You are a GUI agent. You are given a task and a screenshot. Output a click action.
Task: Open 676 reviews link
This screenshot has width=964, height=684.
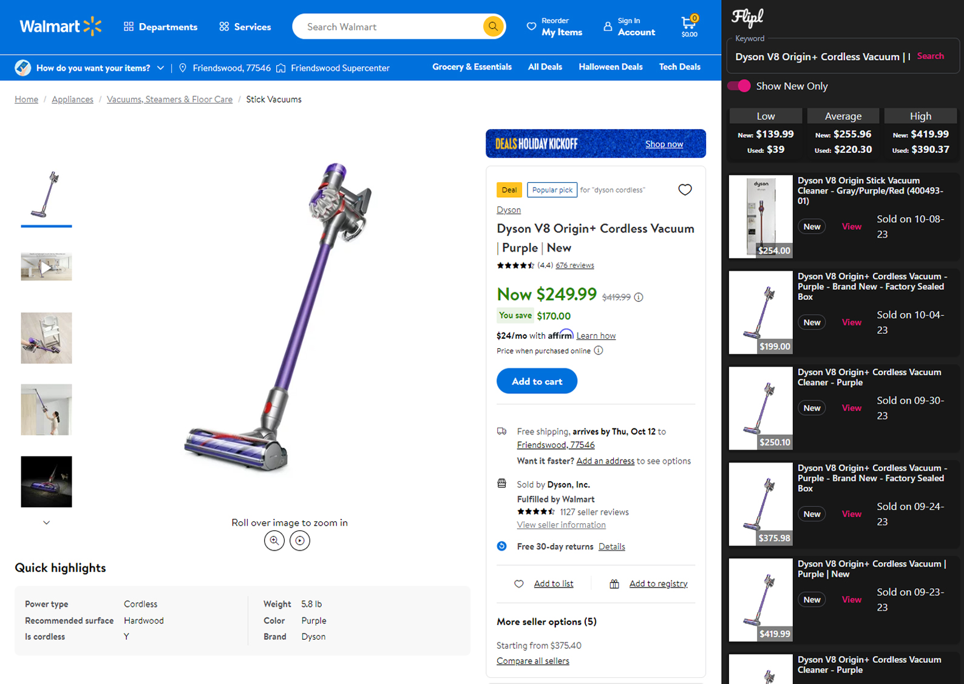point(574,265)
